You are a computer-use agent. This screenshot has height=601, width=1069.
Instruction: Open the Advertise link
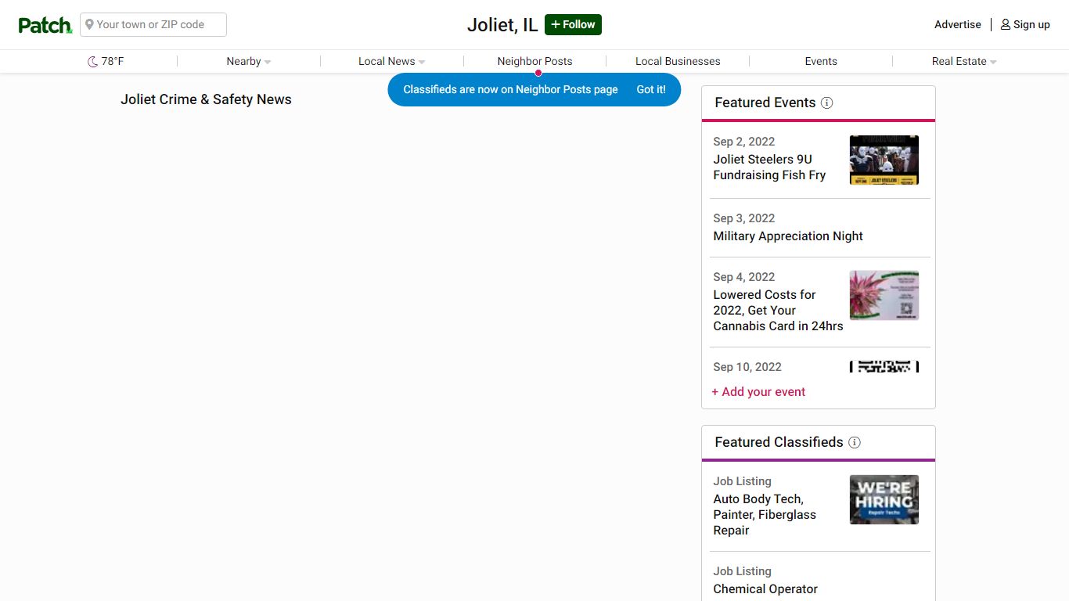tap(957, 24)
